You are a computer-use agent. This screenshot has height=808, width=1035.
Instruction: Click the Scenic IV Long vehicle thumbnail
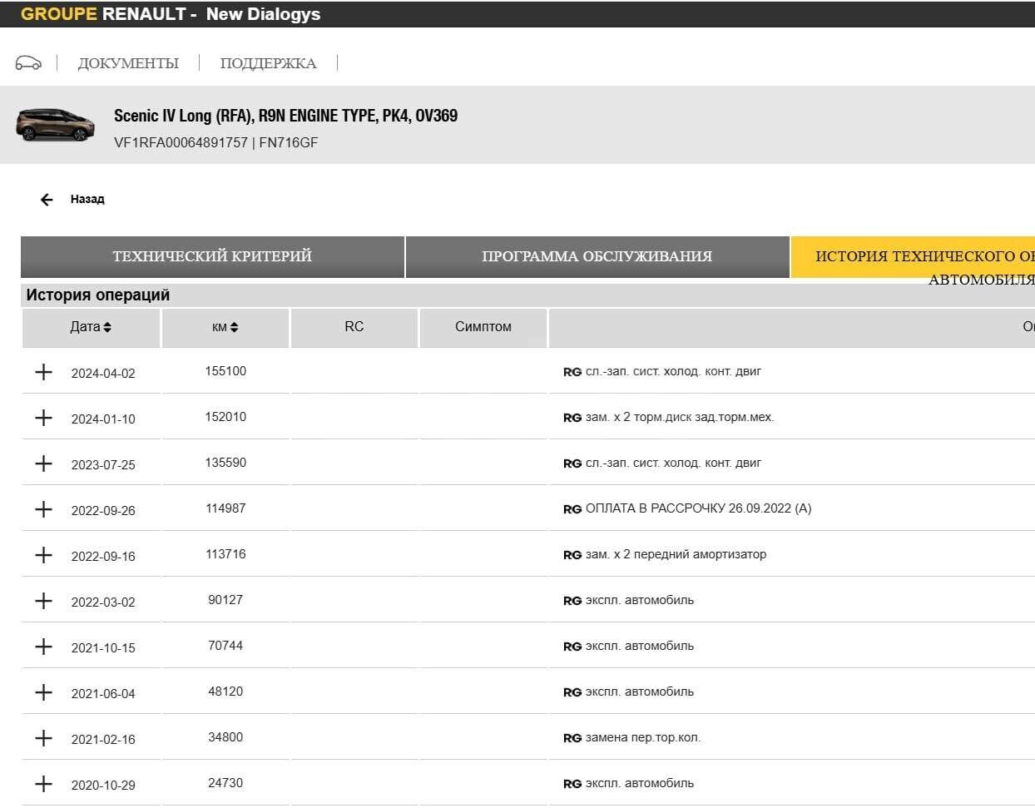click(x=55, y=125)
